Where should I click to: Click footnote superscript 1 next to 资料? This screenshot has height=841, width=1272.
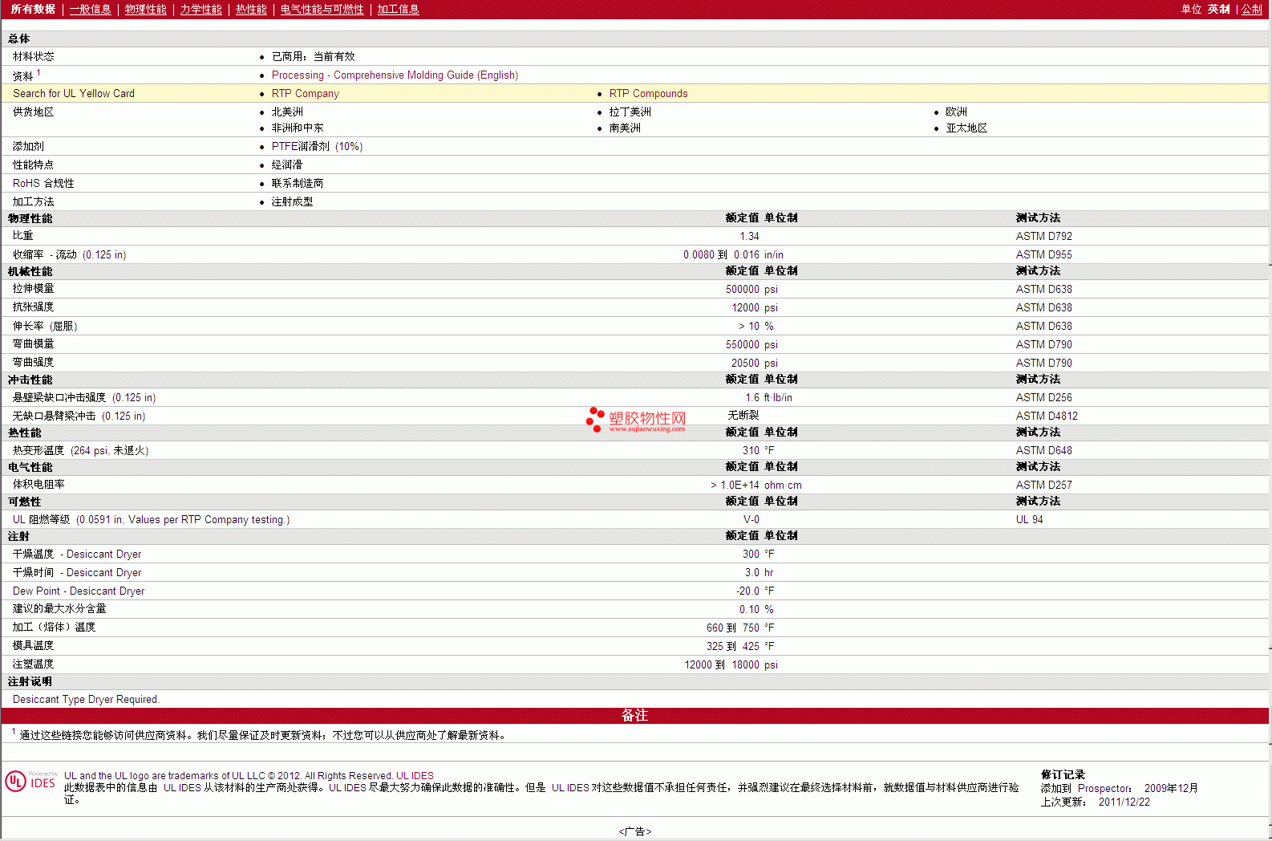[x=38, y=73]
